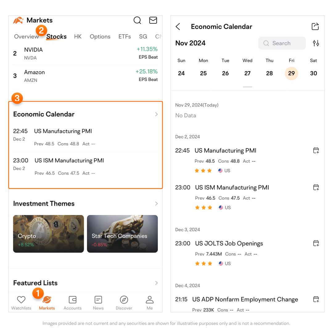Screen dimensions: 333x333
Task: Open the Me profile icon
Action: point(150,300)
